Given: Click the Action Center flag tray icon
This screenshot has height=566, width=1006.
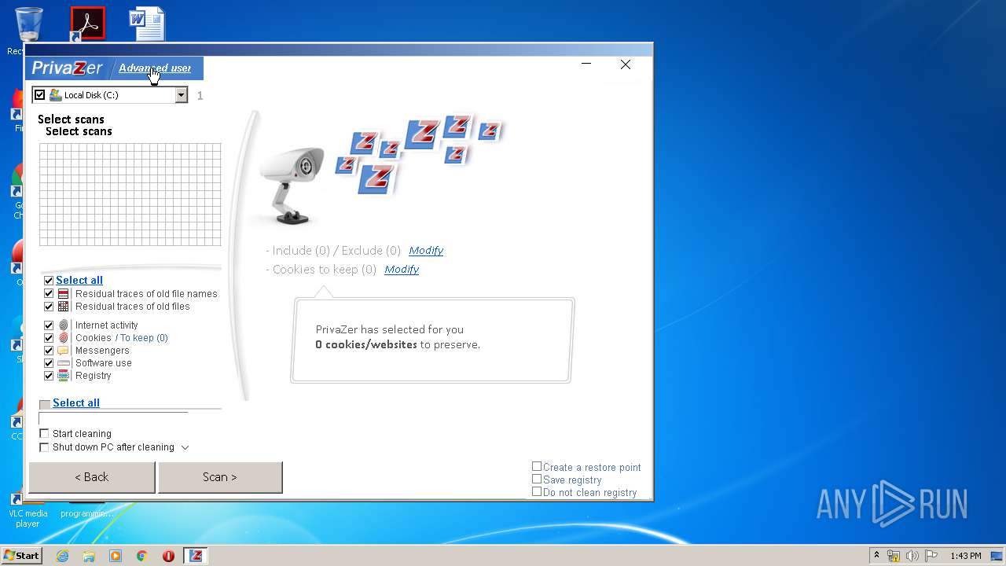Looking at the screenshot, I should tap(931, 556).
